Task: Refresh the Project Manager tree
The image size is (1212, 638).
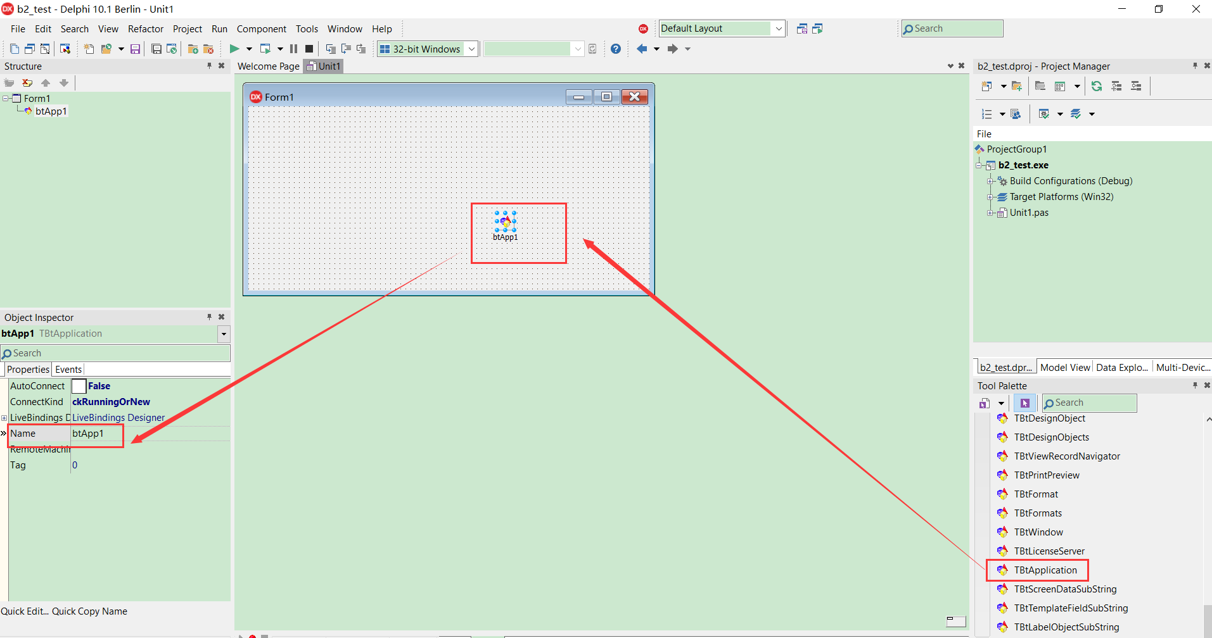Action: click(1097, 86)
